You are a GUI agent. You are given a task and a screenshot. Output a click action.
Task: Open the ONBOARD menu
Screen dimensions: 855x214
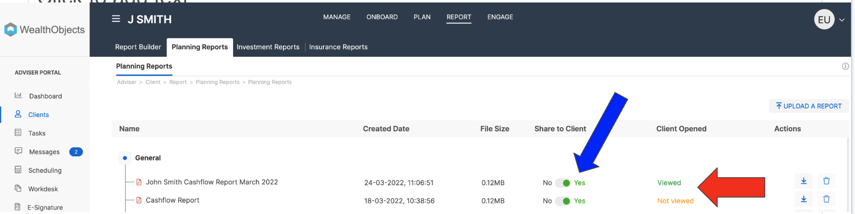[382, 17]
